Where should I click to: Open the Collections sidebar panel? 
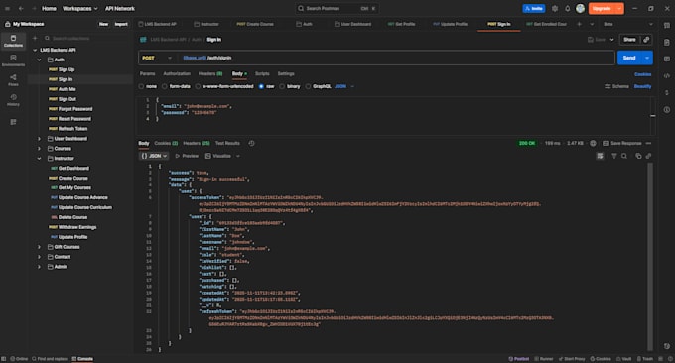point(13,41)
